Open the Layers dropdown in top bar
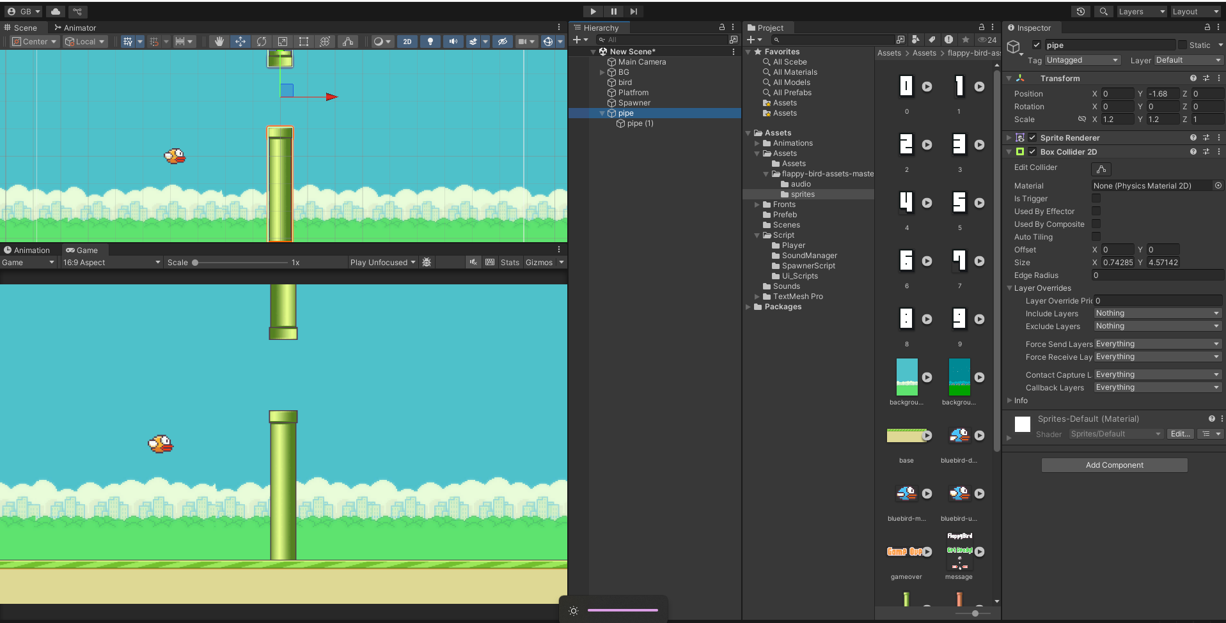 coord(1142,12)
